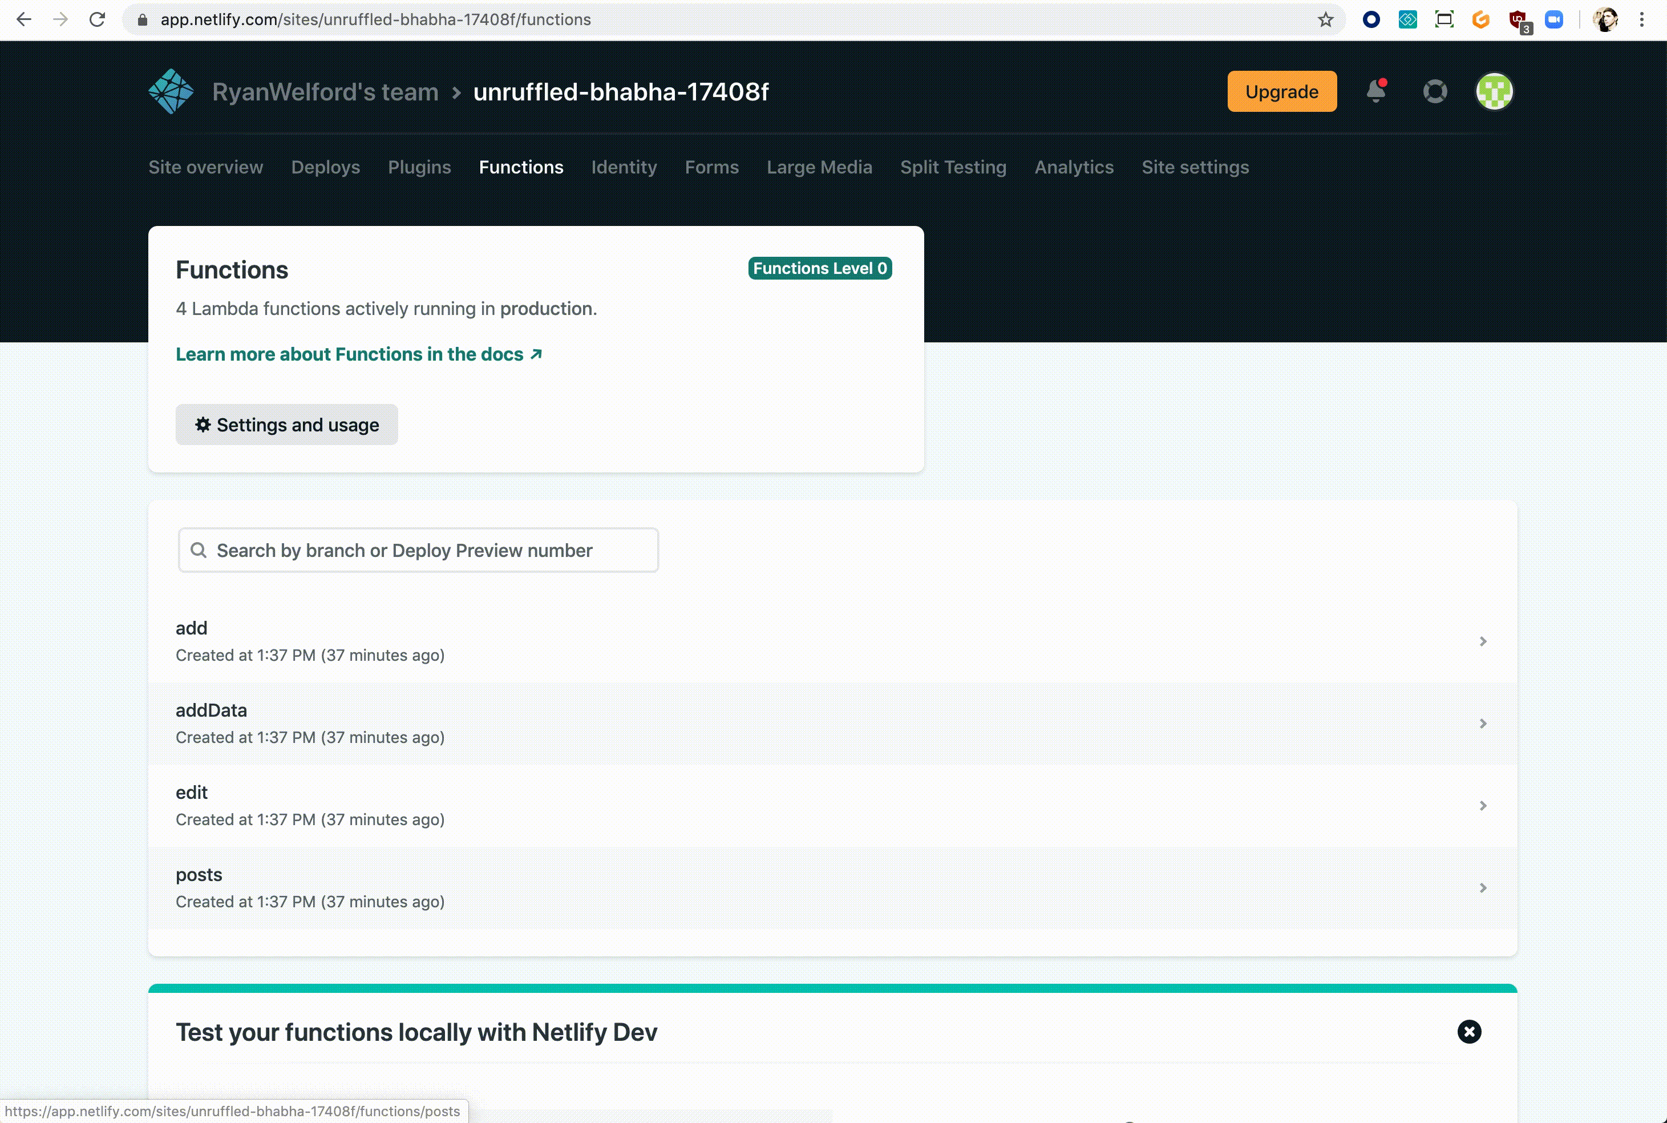
Task: Open the Site settings tab
Action: click(1195, 167)
